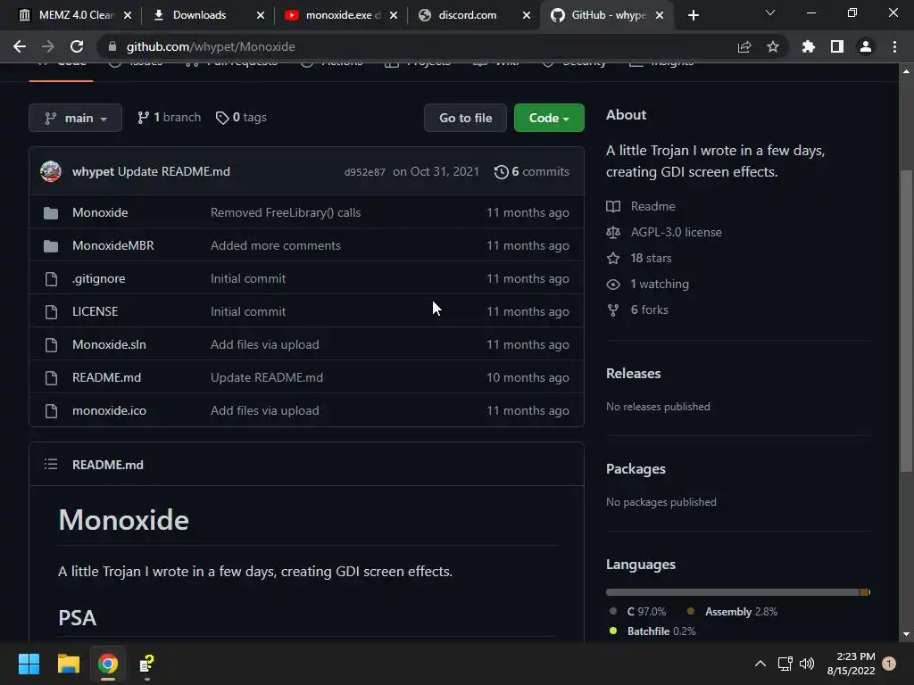Open the MonoxideMBR folder
This screenshot has width=914, height=685.
113,246
